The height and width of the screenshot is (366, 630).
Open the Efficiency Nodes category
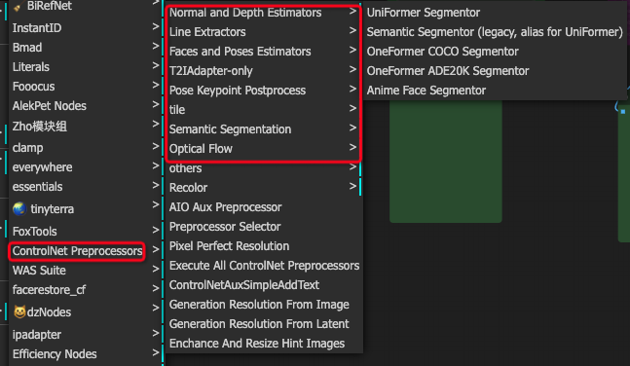tap(85, 354)
